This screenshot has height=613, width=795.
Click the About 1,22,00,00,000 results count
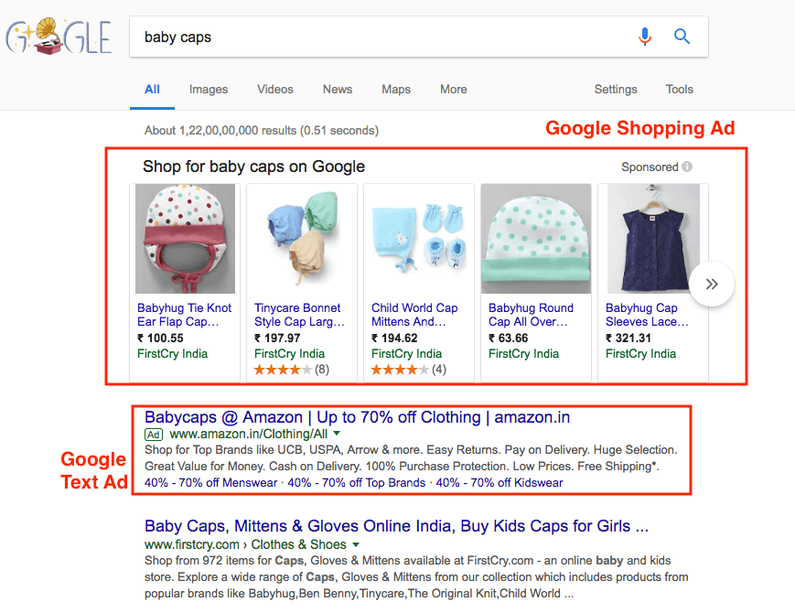261,131
